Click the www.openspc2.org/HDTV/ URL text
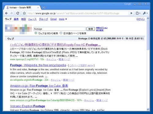The image size is (153, 114). [x=24, y=59]
